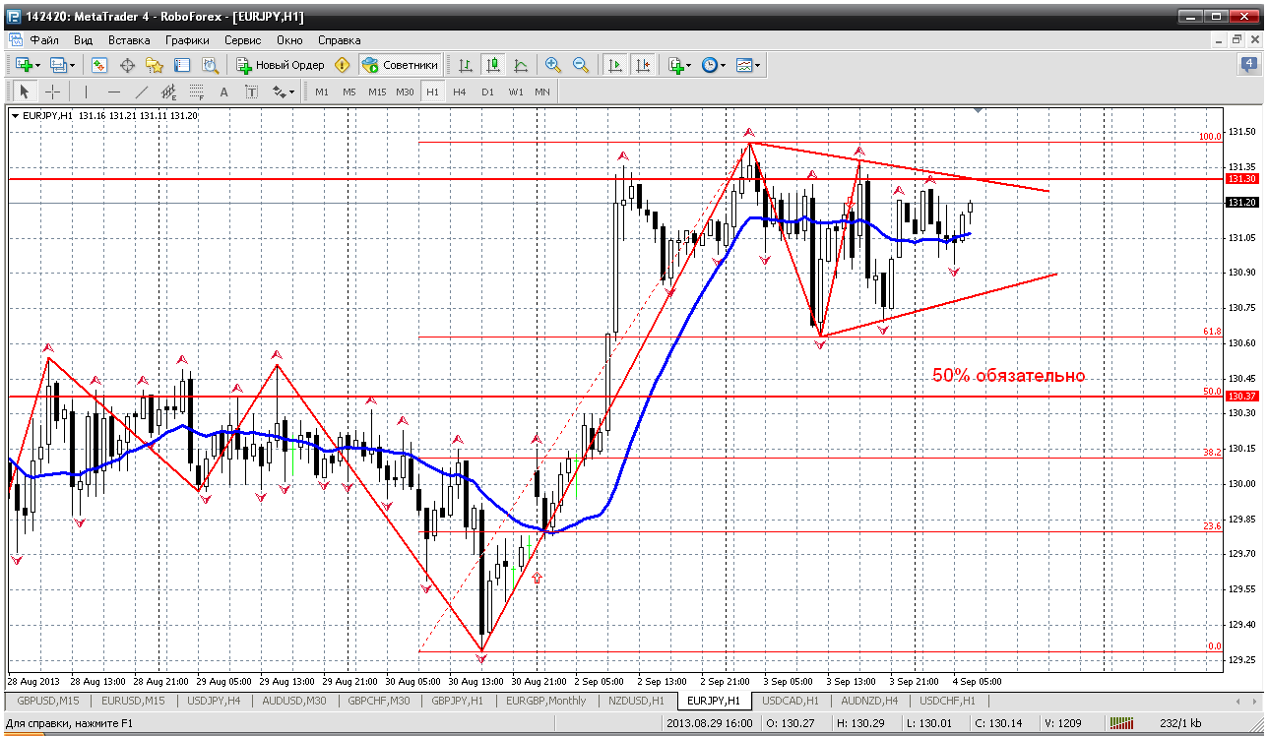Select the Vertical Line drawing tool
1268x736 pixels.
86,92
